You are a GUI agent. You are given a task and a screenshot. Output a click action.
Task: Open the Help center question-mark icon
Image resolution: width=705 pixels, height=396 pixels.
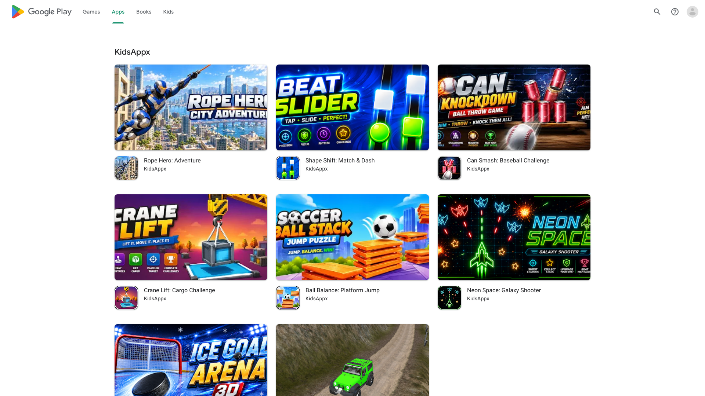point(675,12)
